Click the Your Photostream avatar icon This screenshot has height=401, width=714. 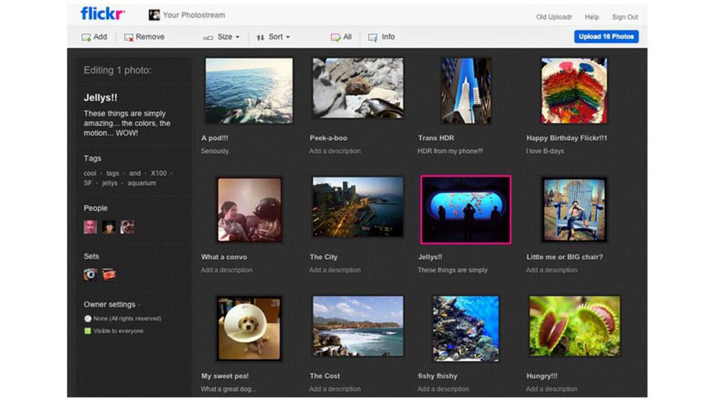(154, 15)
